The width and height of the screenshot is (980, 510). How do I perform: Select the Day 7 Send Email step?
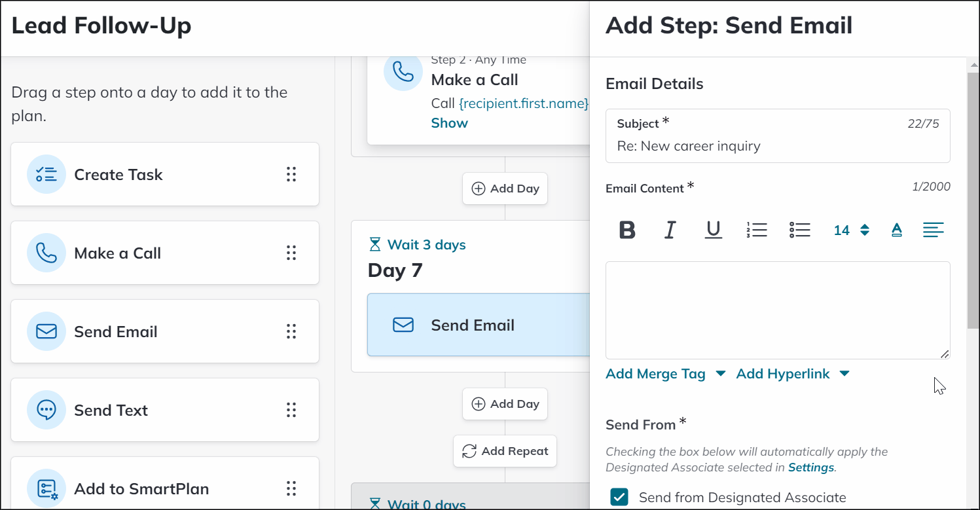(x=479, y=325)
